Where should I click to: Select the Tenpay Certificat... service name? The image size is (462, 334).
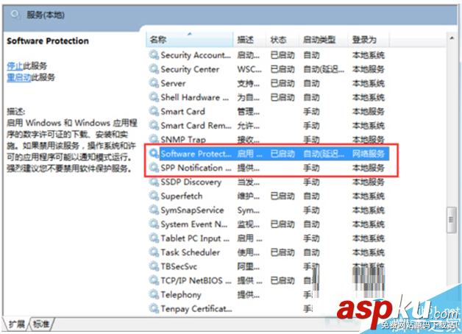click(x=196, y=309)
